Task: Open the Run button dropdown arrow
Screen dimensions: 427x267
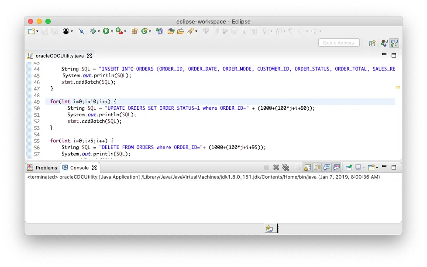Action: pos(112,31)
